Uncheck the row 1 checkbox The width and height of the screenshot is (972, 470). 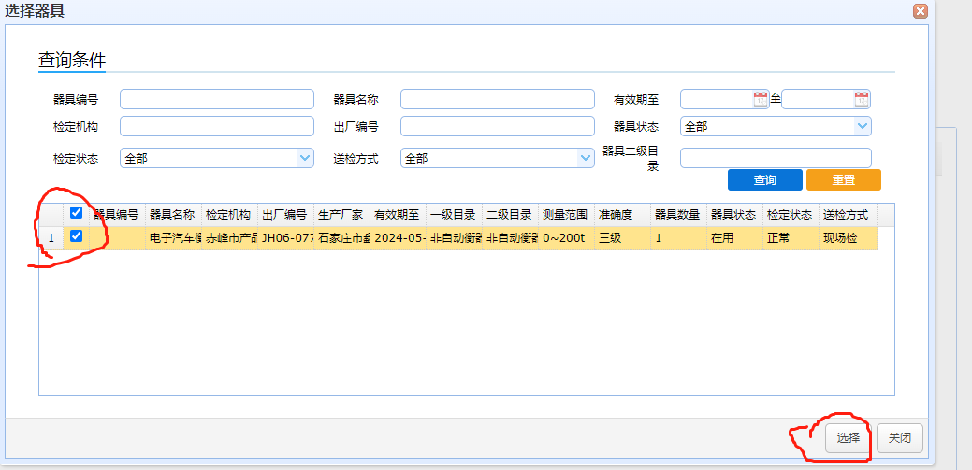tap(77, 236)
